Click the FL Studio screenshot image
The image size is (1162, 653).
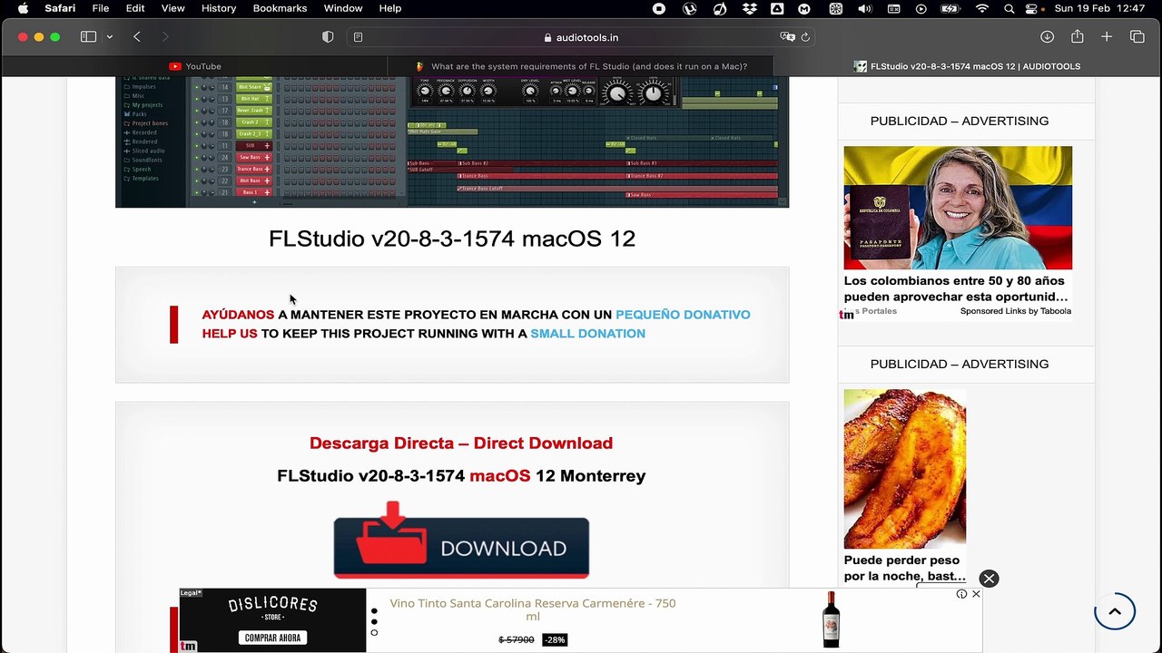click(x=452, y=142)
